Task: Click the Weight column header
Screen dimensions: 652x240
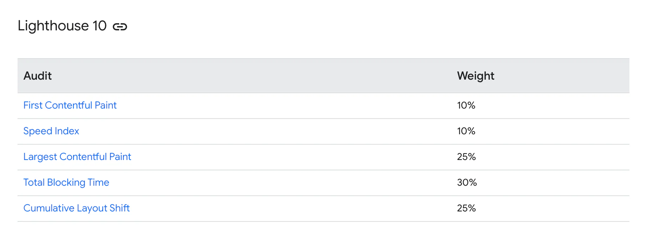Action: pyautogui.click(x=475, y=76)
